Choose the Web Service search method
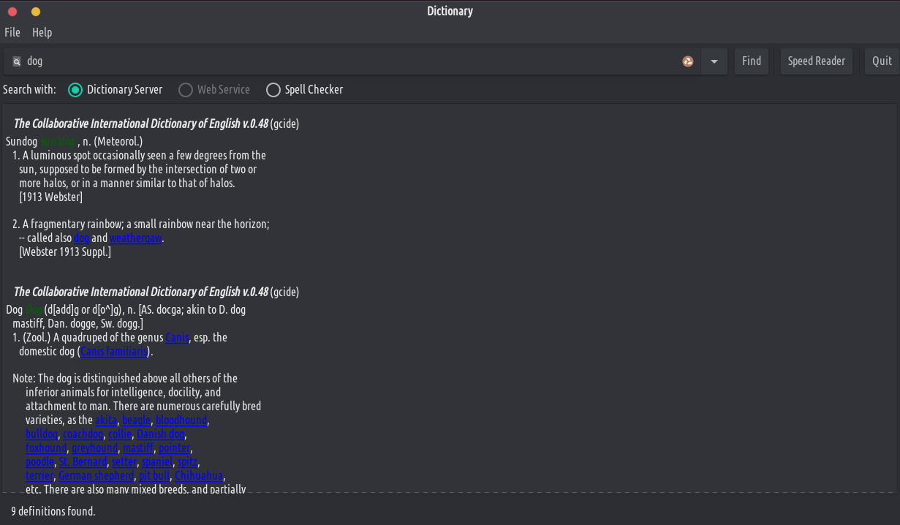Viewport: 900px width, 525px height. click(x=186, y=90)
